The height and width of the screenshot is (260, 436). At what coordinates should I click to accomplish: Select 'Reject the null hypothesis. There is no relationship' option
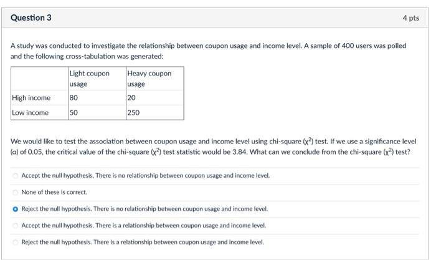pos(16,209)
